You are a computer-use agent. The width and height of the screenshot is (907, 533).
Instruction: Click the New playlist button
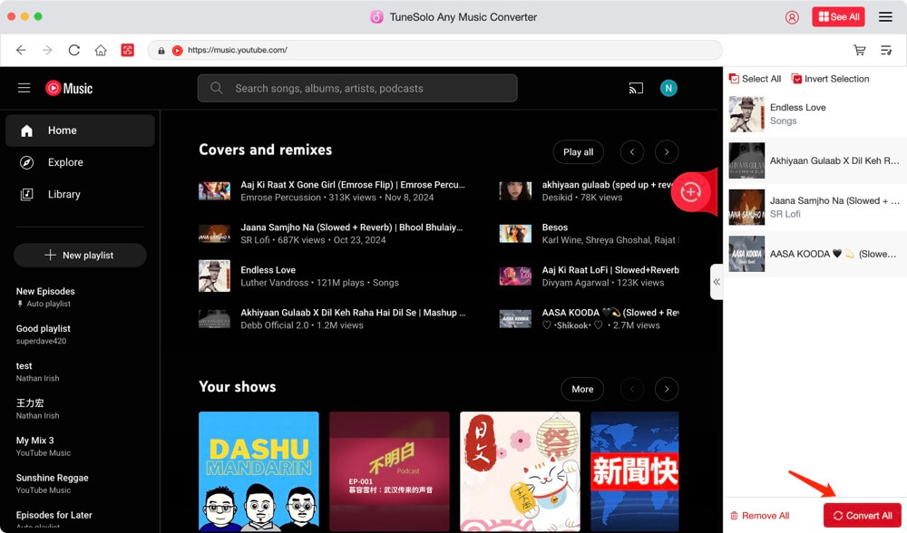click(81, 255)
